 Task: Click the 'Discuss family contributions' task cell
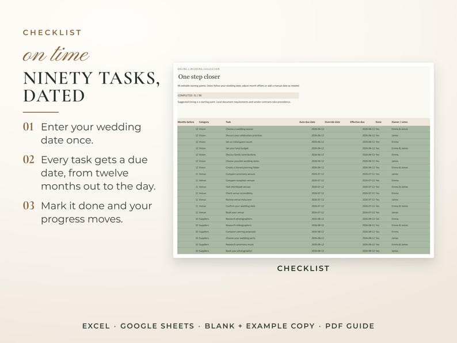click(241, 154)
